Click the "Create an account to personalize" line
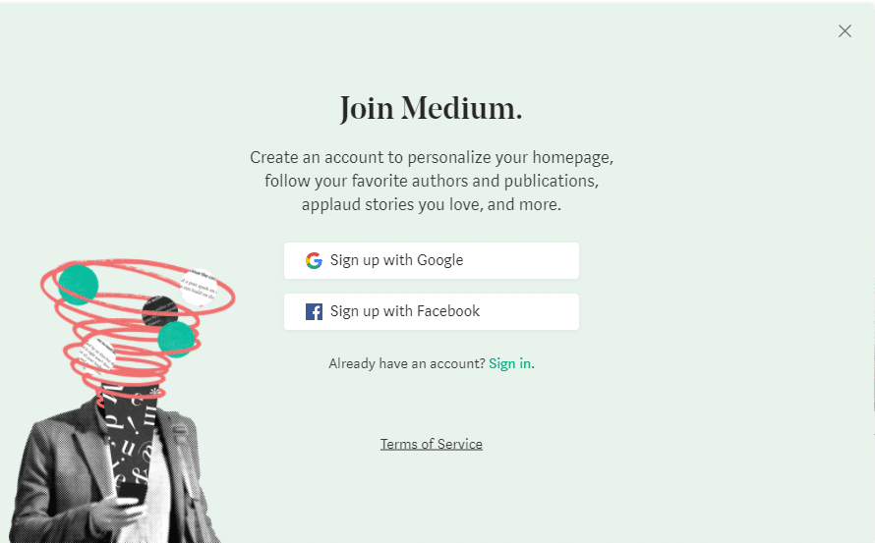Screen dimensions: 875x543 pyautogui.click(x=431, y=157)
